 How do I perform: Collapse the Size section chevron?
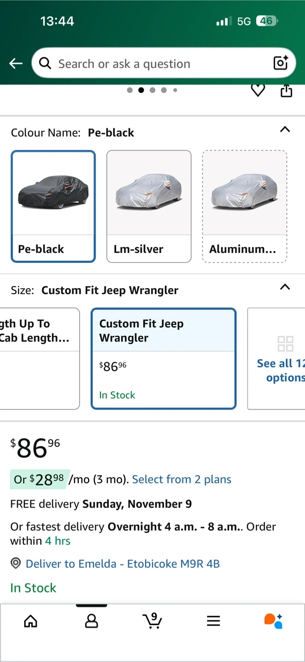click(285, 287)
